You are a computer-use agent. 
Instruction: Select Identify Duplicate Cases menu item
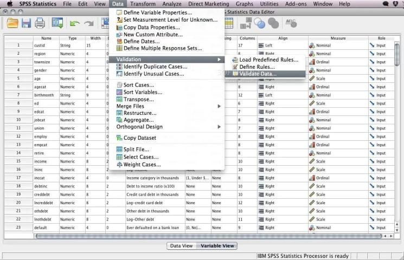coord(155,67)
